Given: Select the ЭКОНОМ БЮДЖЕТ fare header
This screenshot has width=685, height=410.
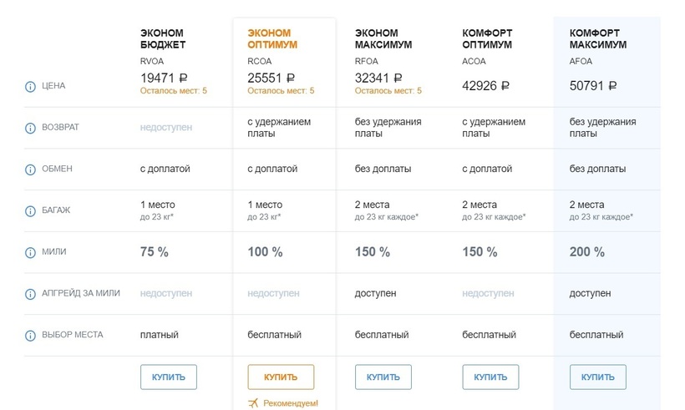Looking at the screenshot, I should [x=163, y=39].
